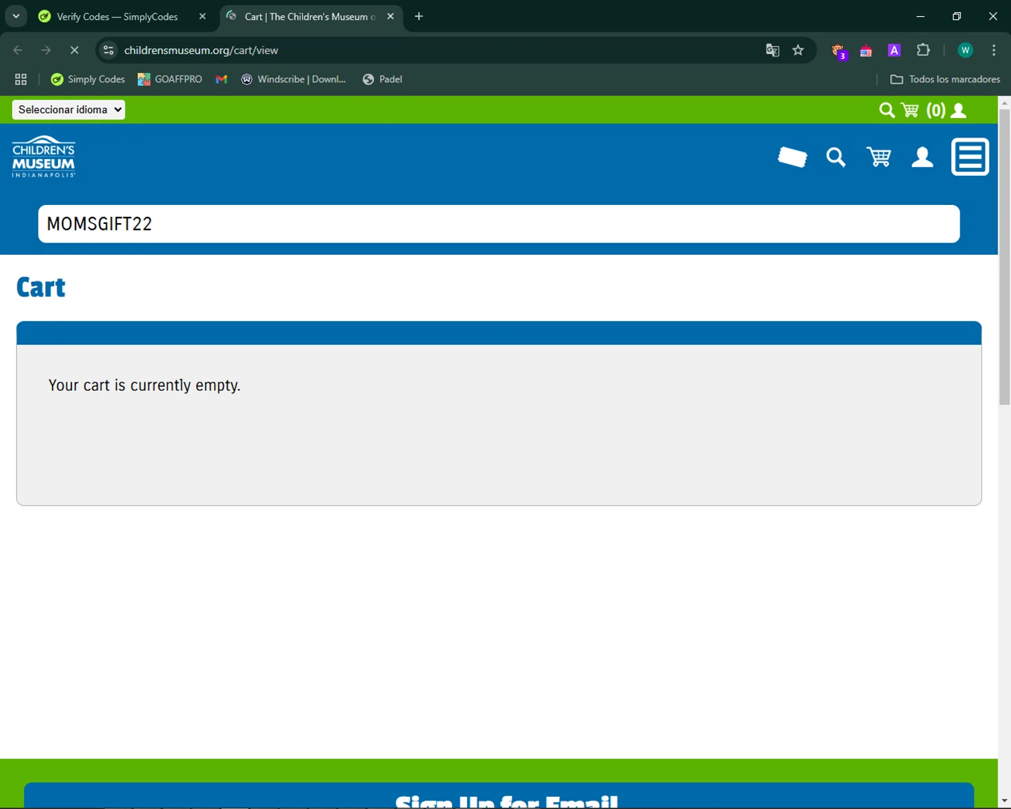Click the 'Your cart is currently empty.' text
The image size is (1011, 809).
pyautogui.click(x=144, y=385)
